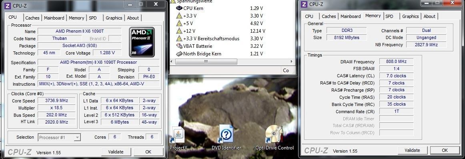Viewport: 465px width, 159px height.
Task: Click the Bus Speed value 202.0 MHz
Action: pyautogui.click(x=56, y=115)
